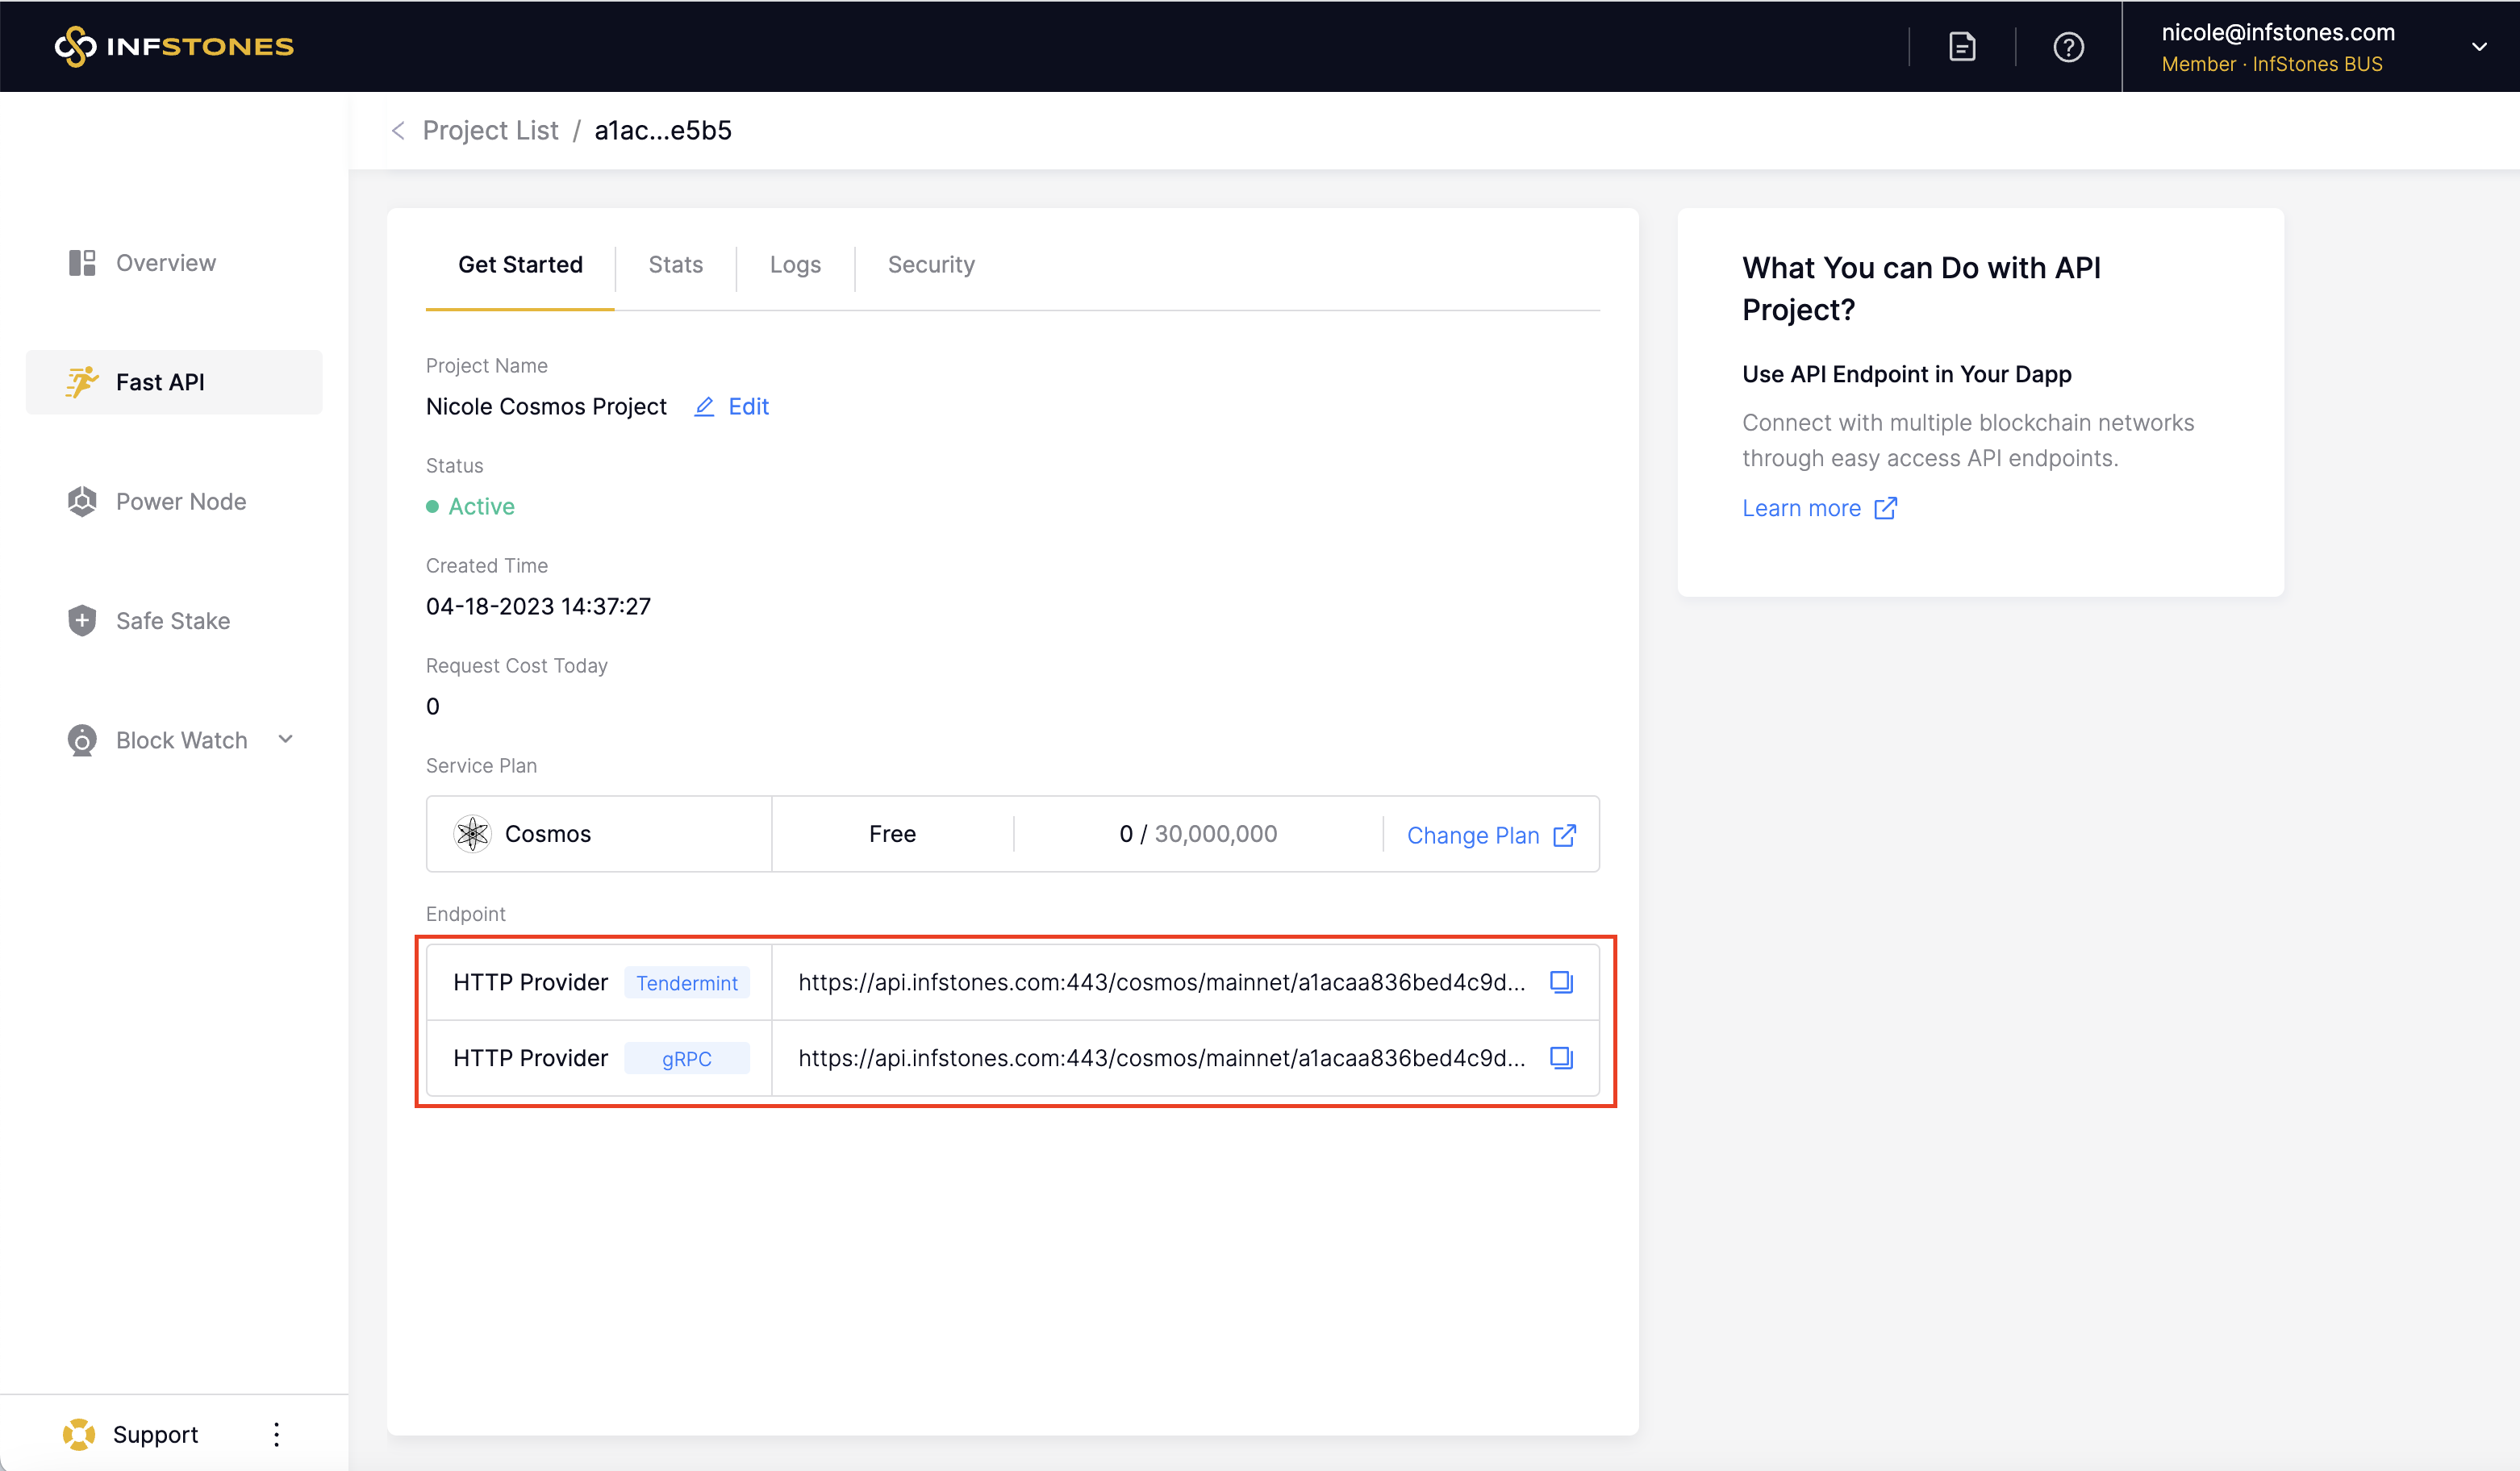The height and width of the screenshot is (1471, 2520).
Task: Open Safe Stake from sidebar
Action: (x=172, y=620)
